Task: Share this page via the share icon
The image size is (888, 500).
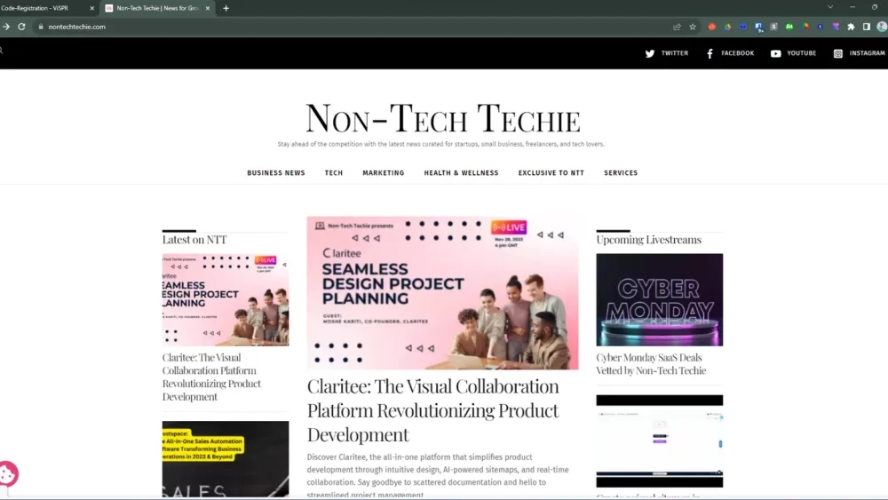Action: click(677, 27)
